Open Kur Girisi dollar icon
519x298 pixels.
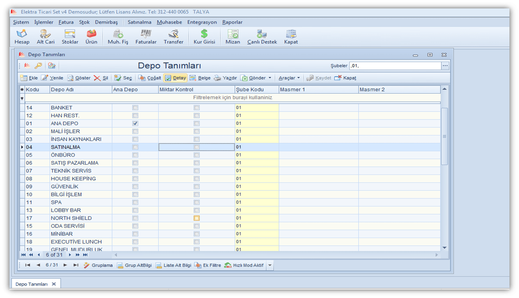(204, 37)
